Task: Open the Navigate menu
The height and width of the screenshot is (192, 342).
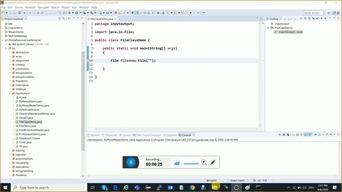Action: [43, 7]
